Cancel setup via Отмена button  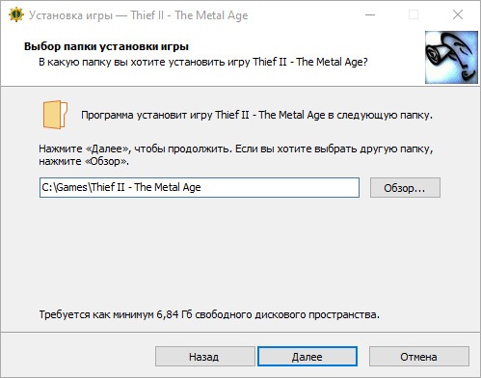pos(419,357)
